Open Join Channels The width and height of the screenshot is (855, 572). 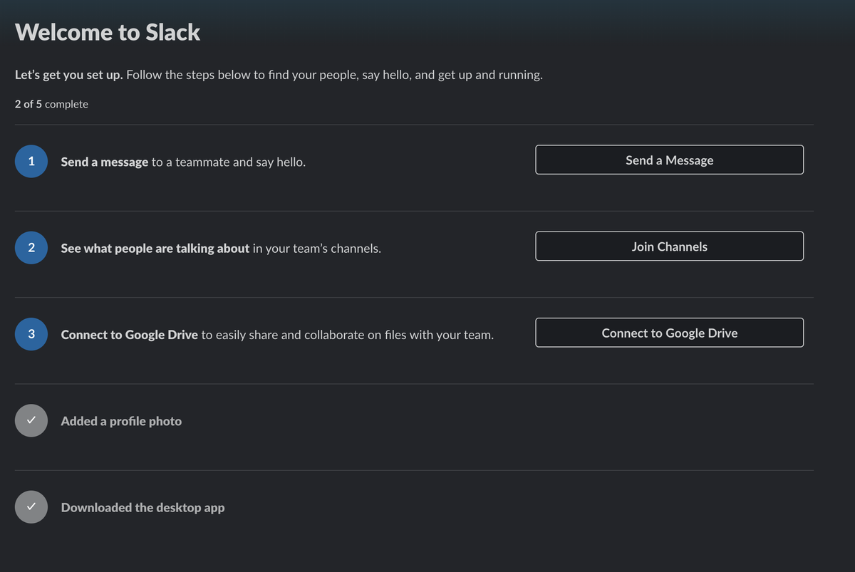669,246
